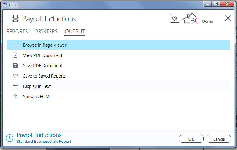Confirm with the OK button
Image resolution: width=237 pixels, height=150 pixels.
[191, 139]
